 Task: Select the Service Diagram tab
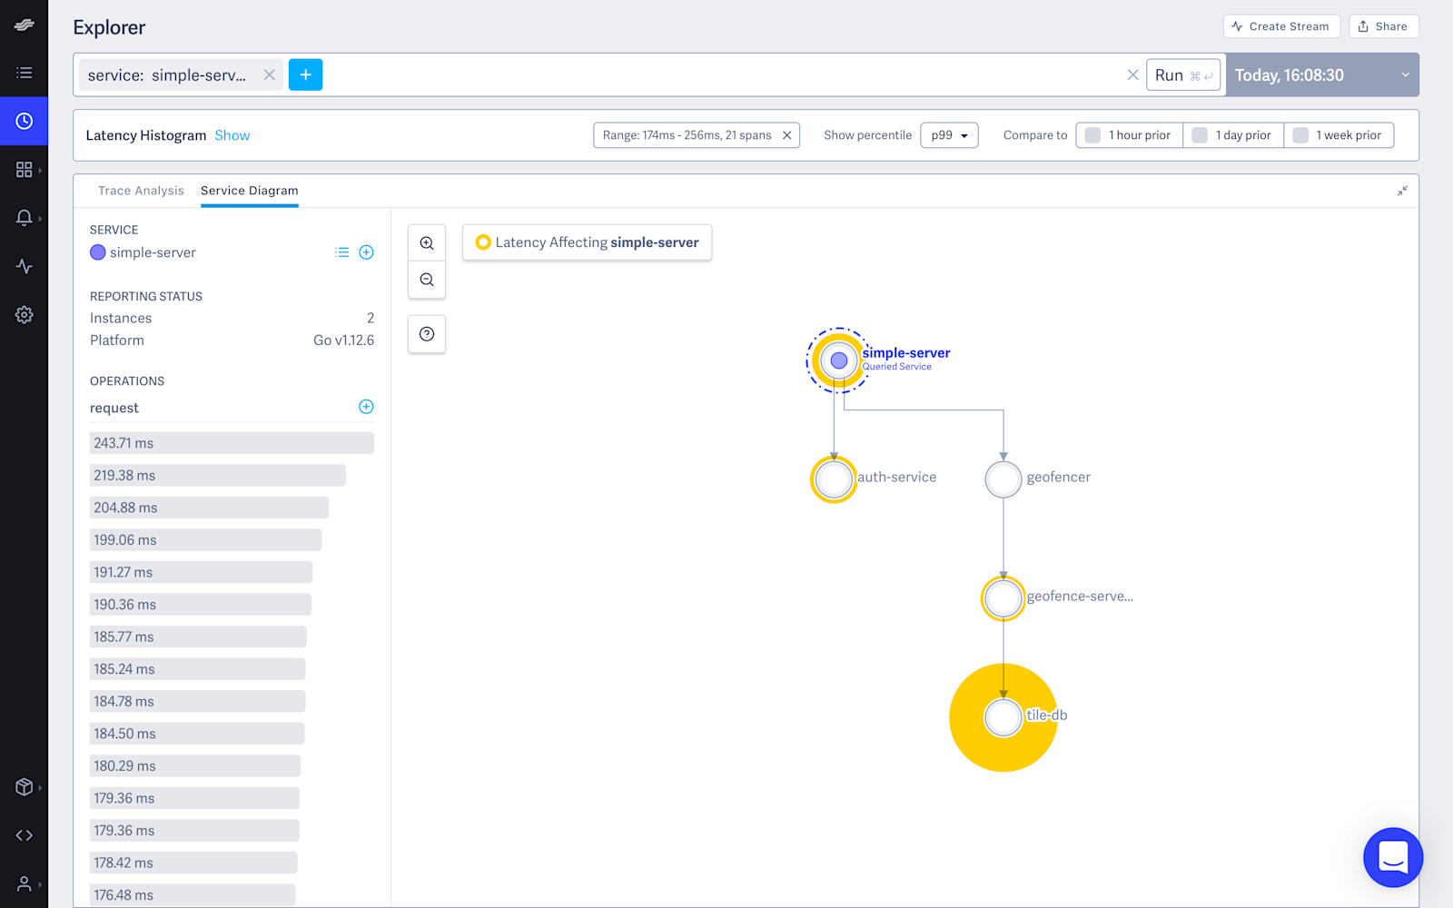(x=250, y=191)
